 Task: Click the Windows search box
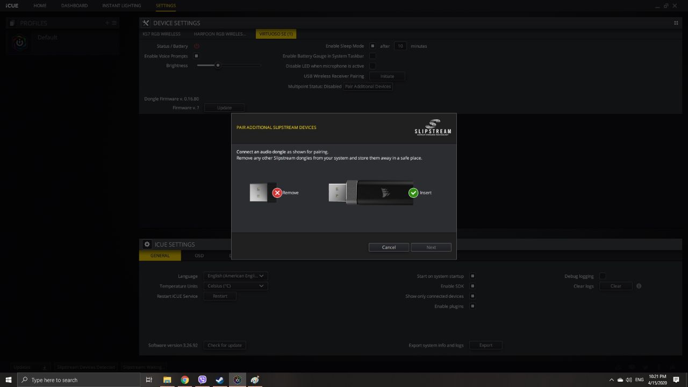tap(79, 380)
